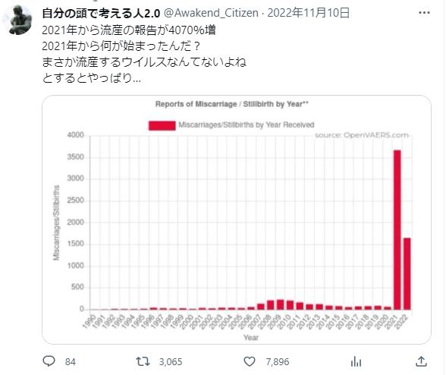Click the 3,065 retweets count
This screenshot has height=375, width=446.
point(171,362)
